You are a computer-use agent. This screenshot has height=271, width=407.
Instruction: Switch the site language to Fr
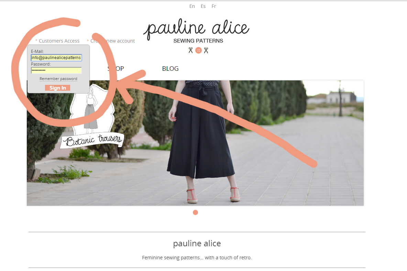(x=213, y=6)
